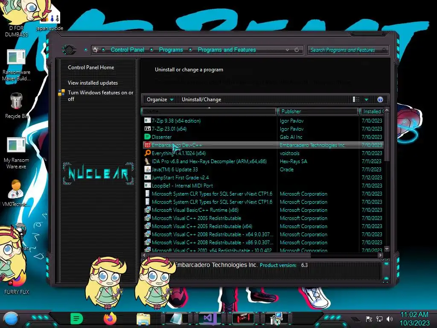Click the Action Center flag tray icon

[x=369, y=319]
